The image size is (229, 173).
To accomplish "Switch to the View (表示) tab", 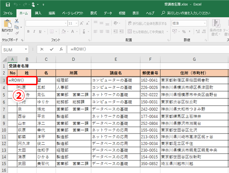I will (x=136, y=13).
